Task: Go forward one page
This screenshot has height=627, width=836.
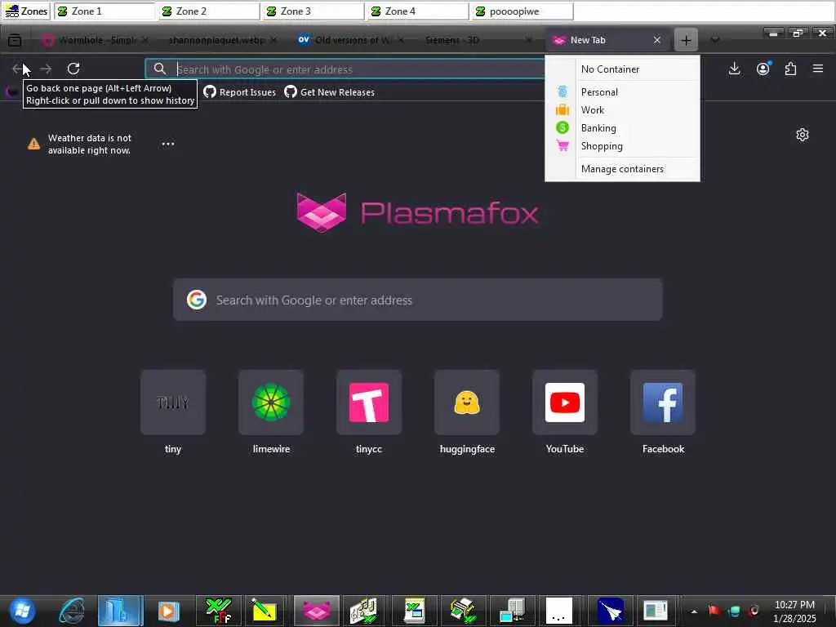Action: coord(46,69)
